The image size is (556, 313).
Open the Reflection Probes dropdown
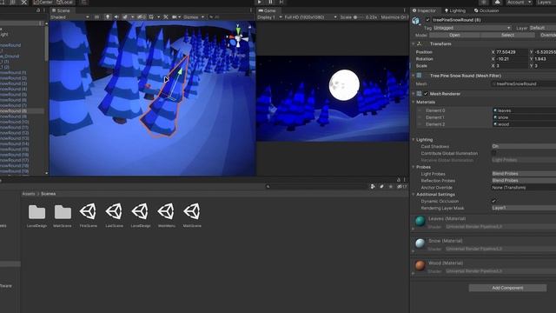524,180
